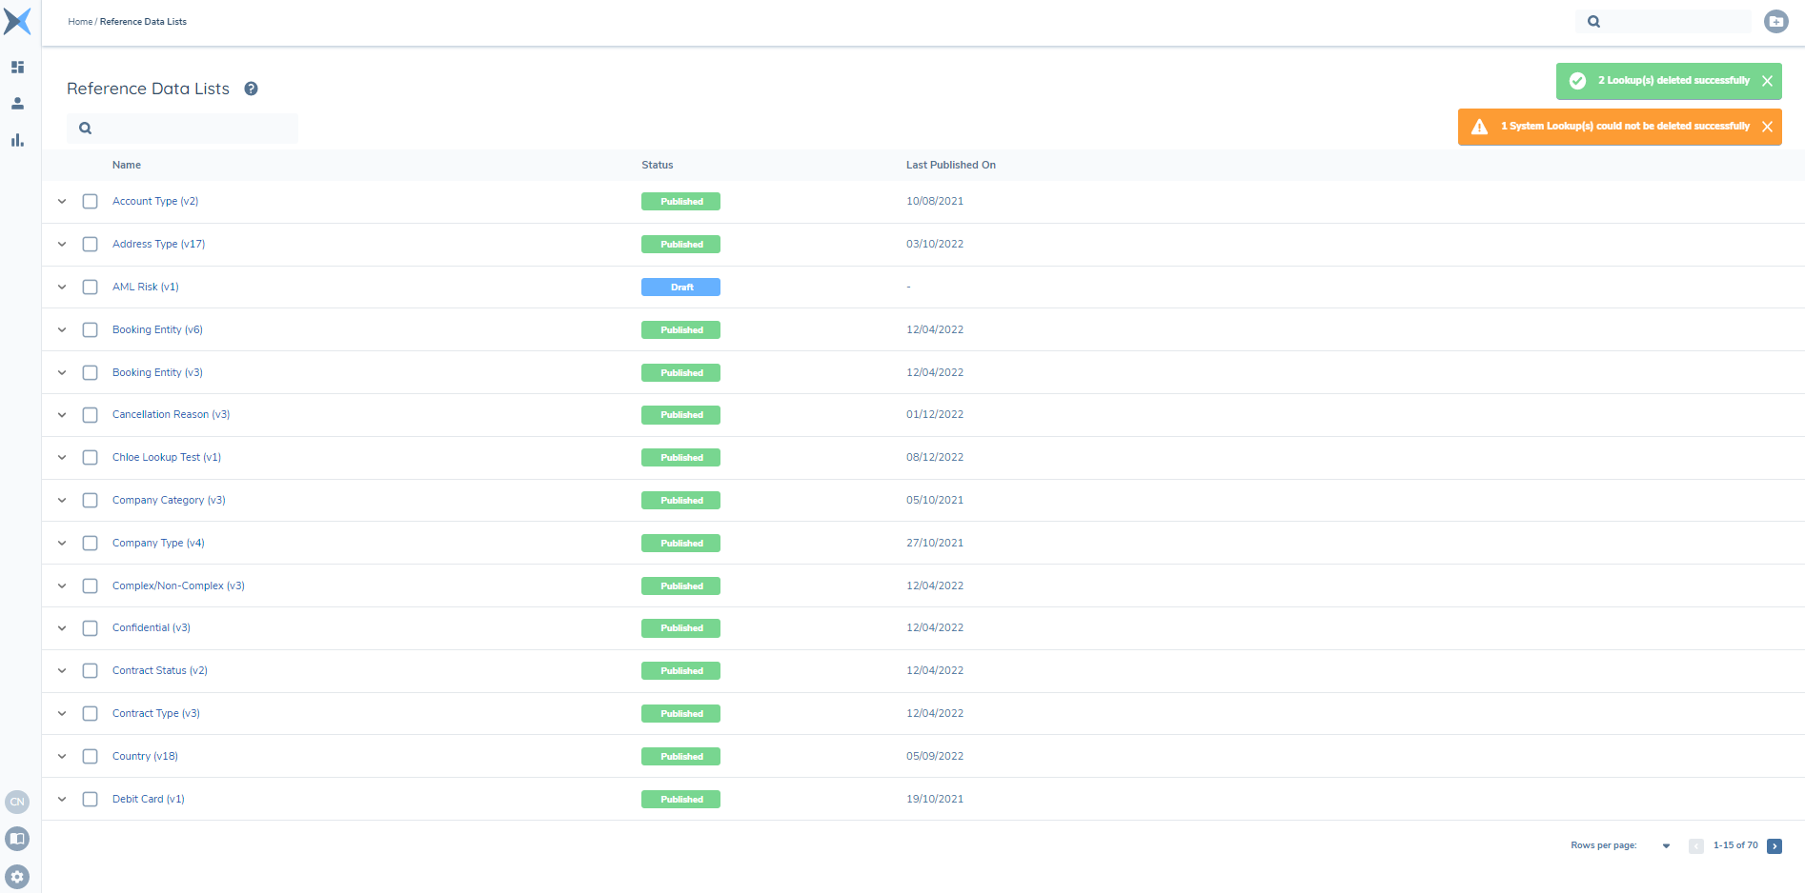Click the create new item plus icon
Viewport: 1805px width, 893px height.
click(x=1775, y=21)
